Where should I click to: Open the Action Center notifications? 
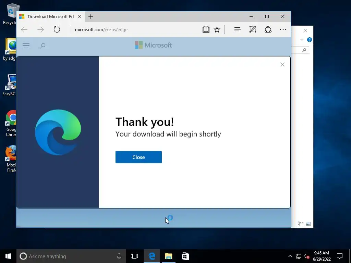(340, 256)
